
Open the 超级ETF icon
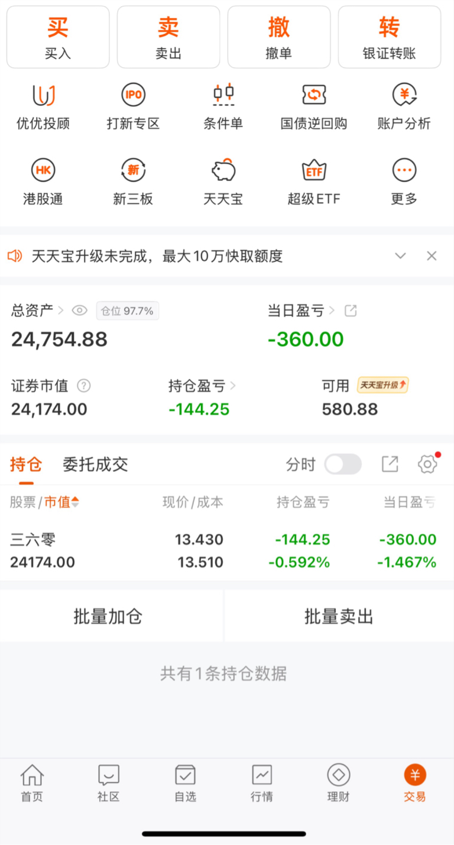(x=314, y=171)
